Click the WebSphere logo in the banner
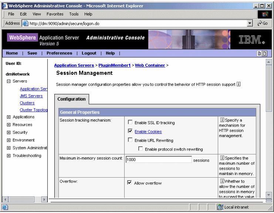The width and height of the screenshot is (274, 213). 22,38
